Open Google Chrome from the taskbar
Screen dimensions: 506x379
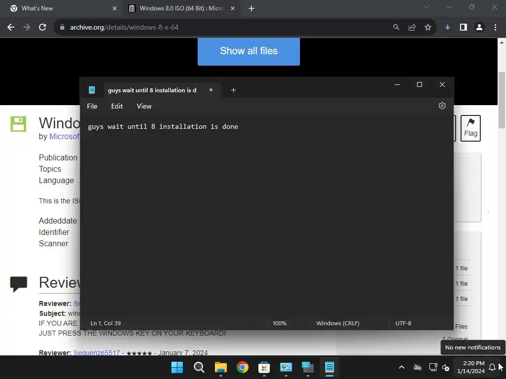click(242, 367)
